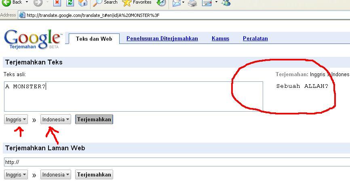Click the Mail envelope icon
350x193 pixels.
click(176, 3)
